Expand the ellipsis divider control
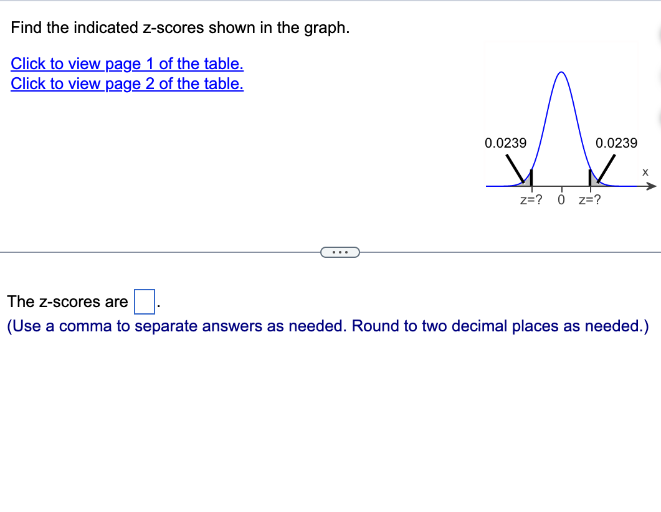 (x=340, y=252)
